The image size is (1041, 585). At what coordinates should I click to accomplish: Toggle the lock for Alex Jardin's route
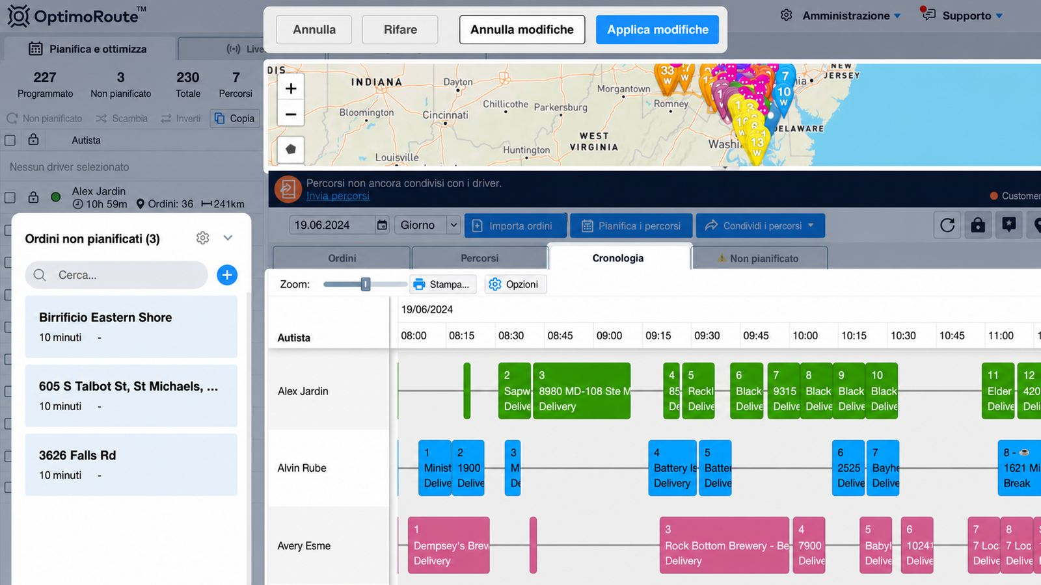pyautogui.click(x=33, y=196)
